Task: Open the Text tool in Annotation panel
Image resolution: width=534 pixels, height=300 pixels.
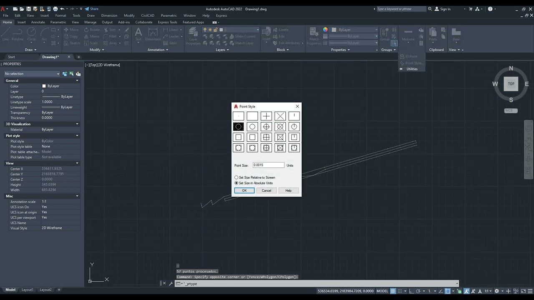Action: [139, 34]
